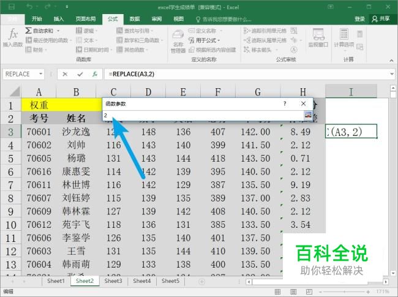Open the View ribbon tab
398x297 pixels.
coord(178,19)
